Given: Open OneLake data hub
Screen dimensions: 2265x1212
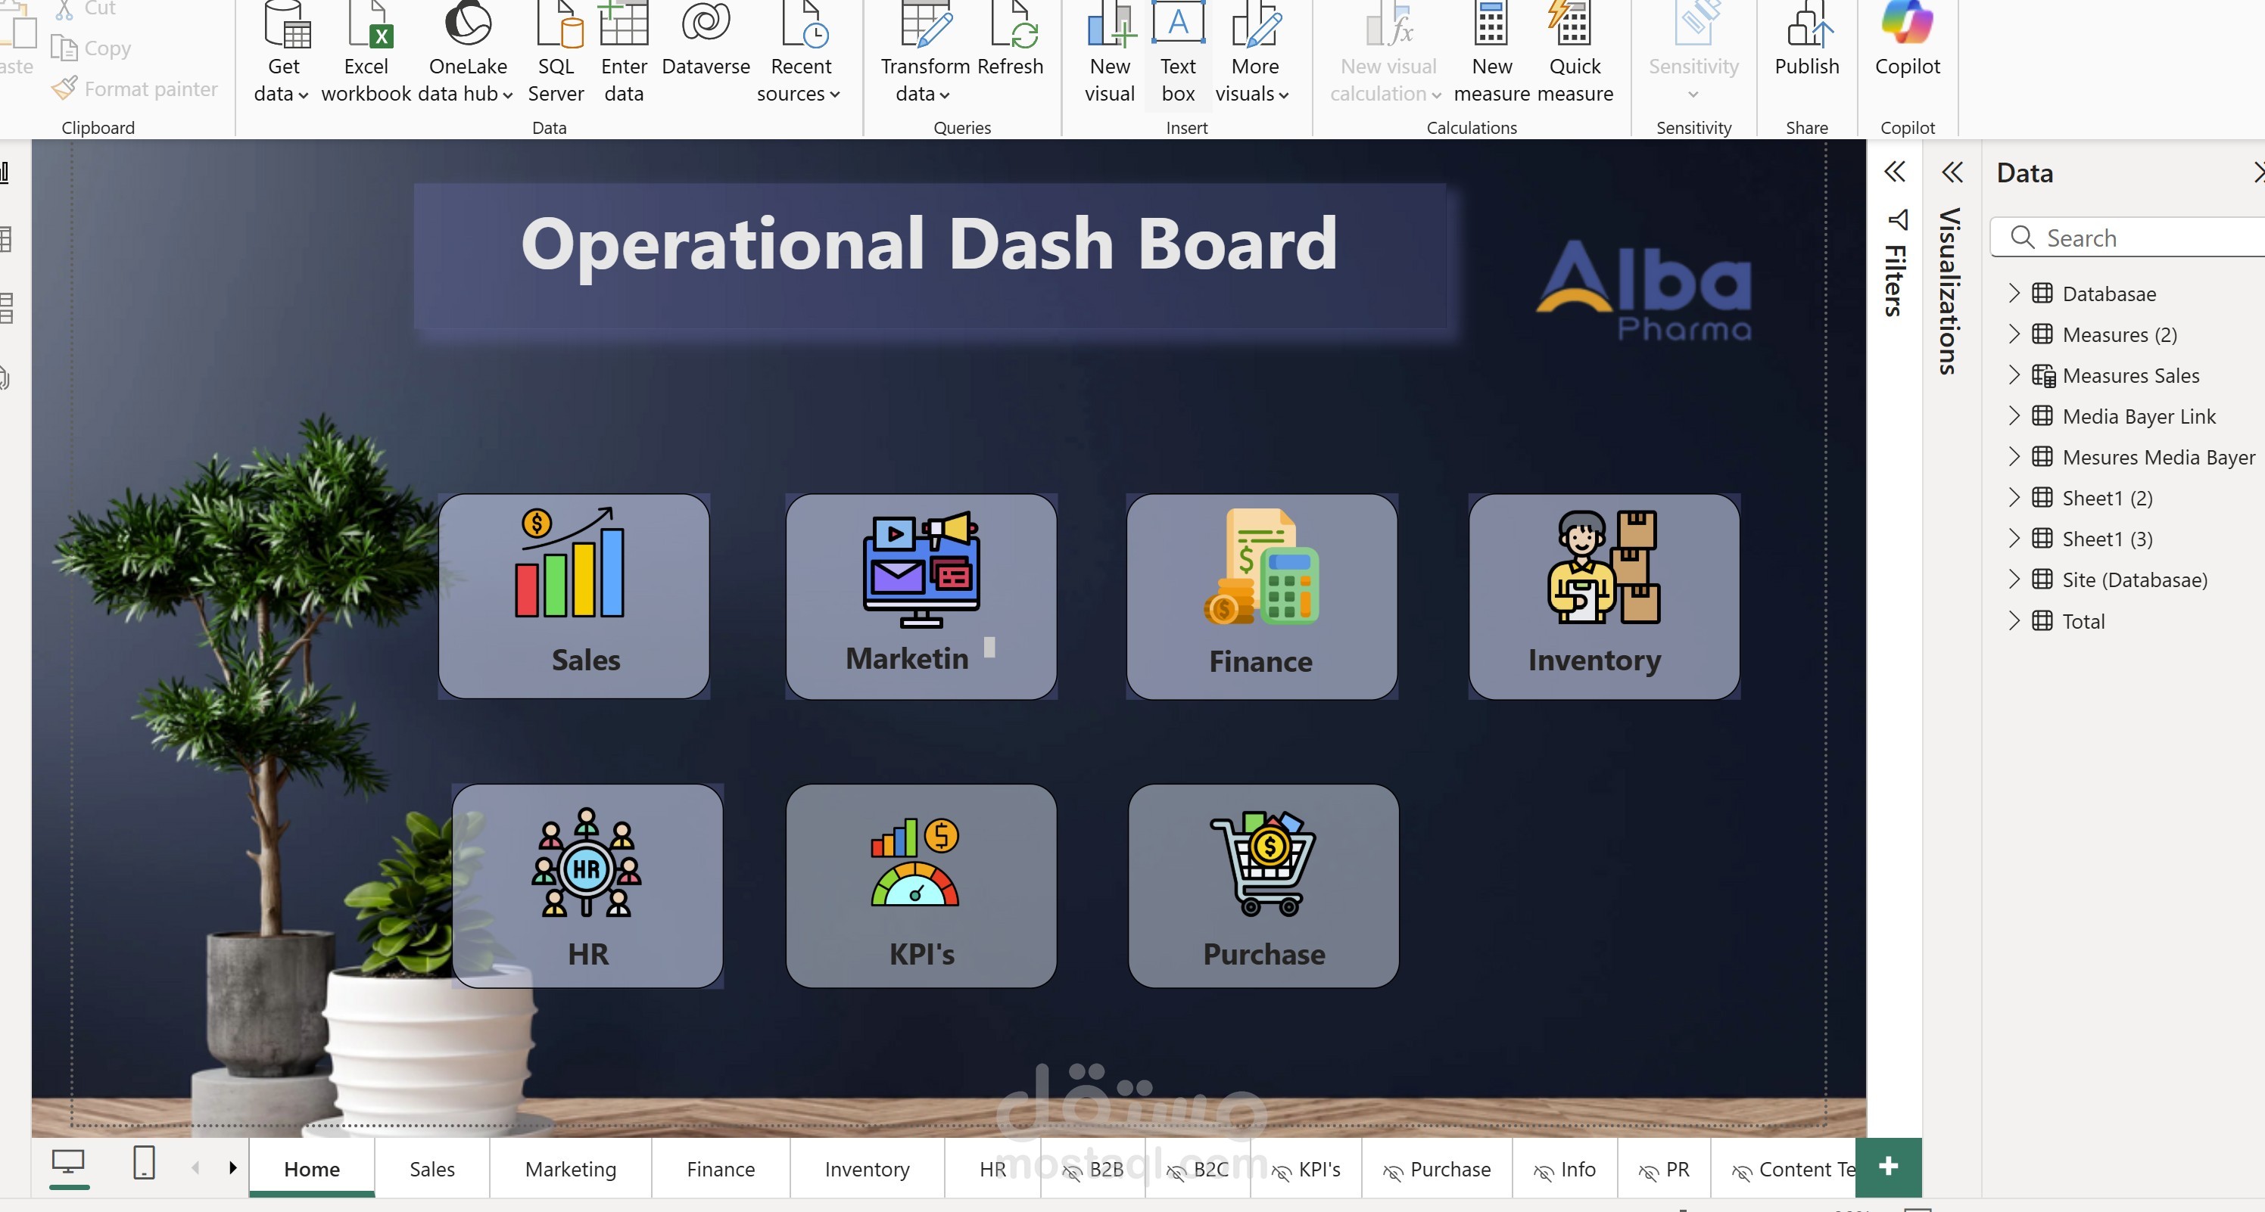Looking at the screenshot, I should point(467,54).
